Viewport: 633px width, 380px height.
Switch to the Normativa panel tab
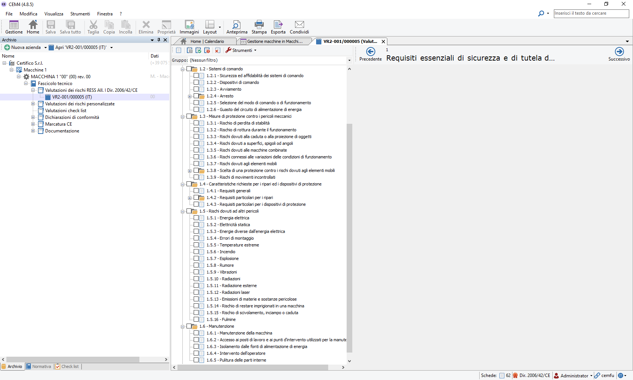(39, 366)
